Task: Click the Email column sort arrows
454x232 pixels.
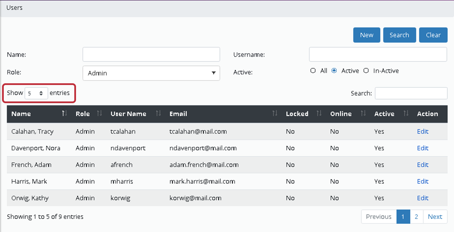Action: pyautogui.click(x=274, y=113)
